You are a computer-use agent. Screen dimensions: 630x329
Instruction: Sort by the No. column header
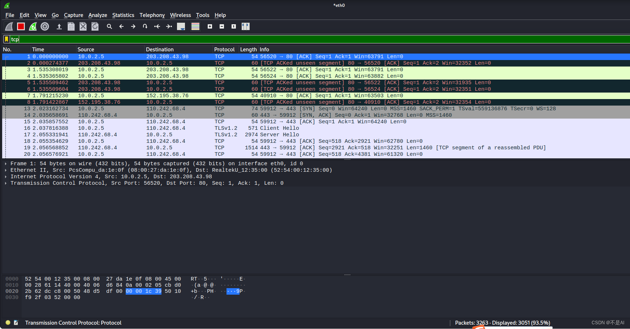(x=16, y=50)
